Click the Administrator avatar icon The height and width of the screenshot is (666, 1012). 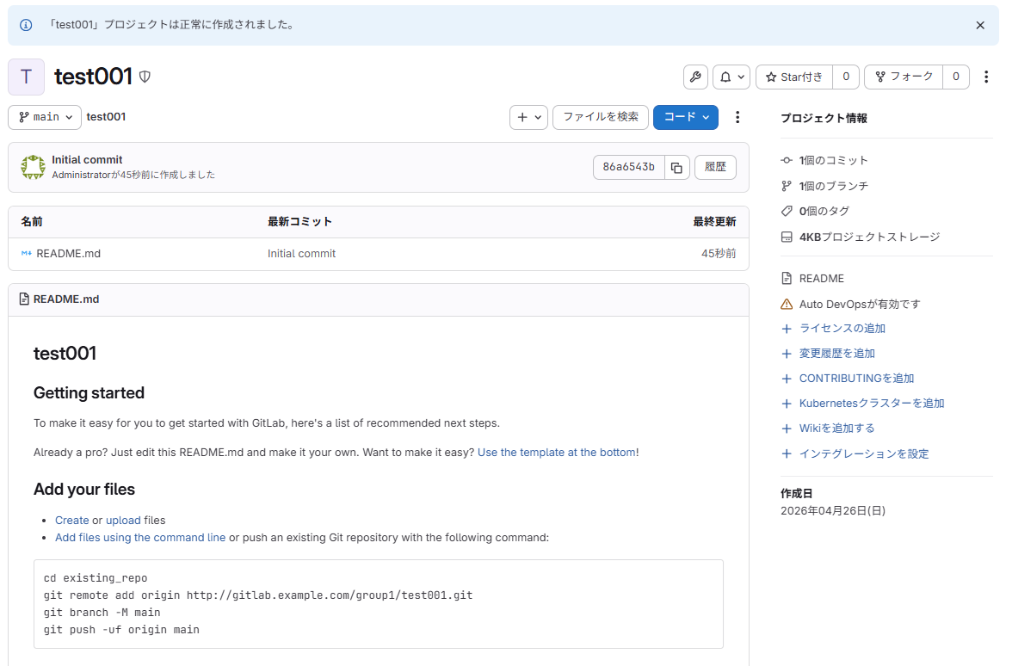[x=33, y=167]
